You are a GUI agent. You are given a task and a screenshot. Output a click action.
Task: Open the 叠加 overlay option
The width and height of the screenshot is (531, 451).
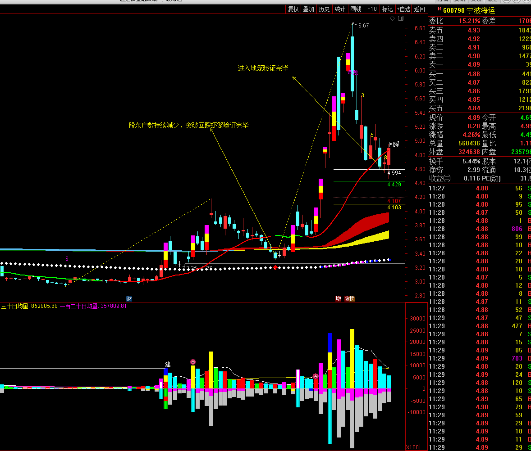(x=308, y=9)
